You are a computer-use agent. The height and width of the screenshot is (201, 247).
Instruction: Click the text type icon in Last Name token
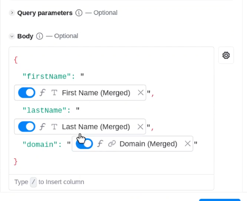point(54,127)
